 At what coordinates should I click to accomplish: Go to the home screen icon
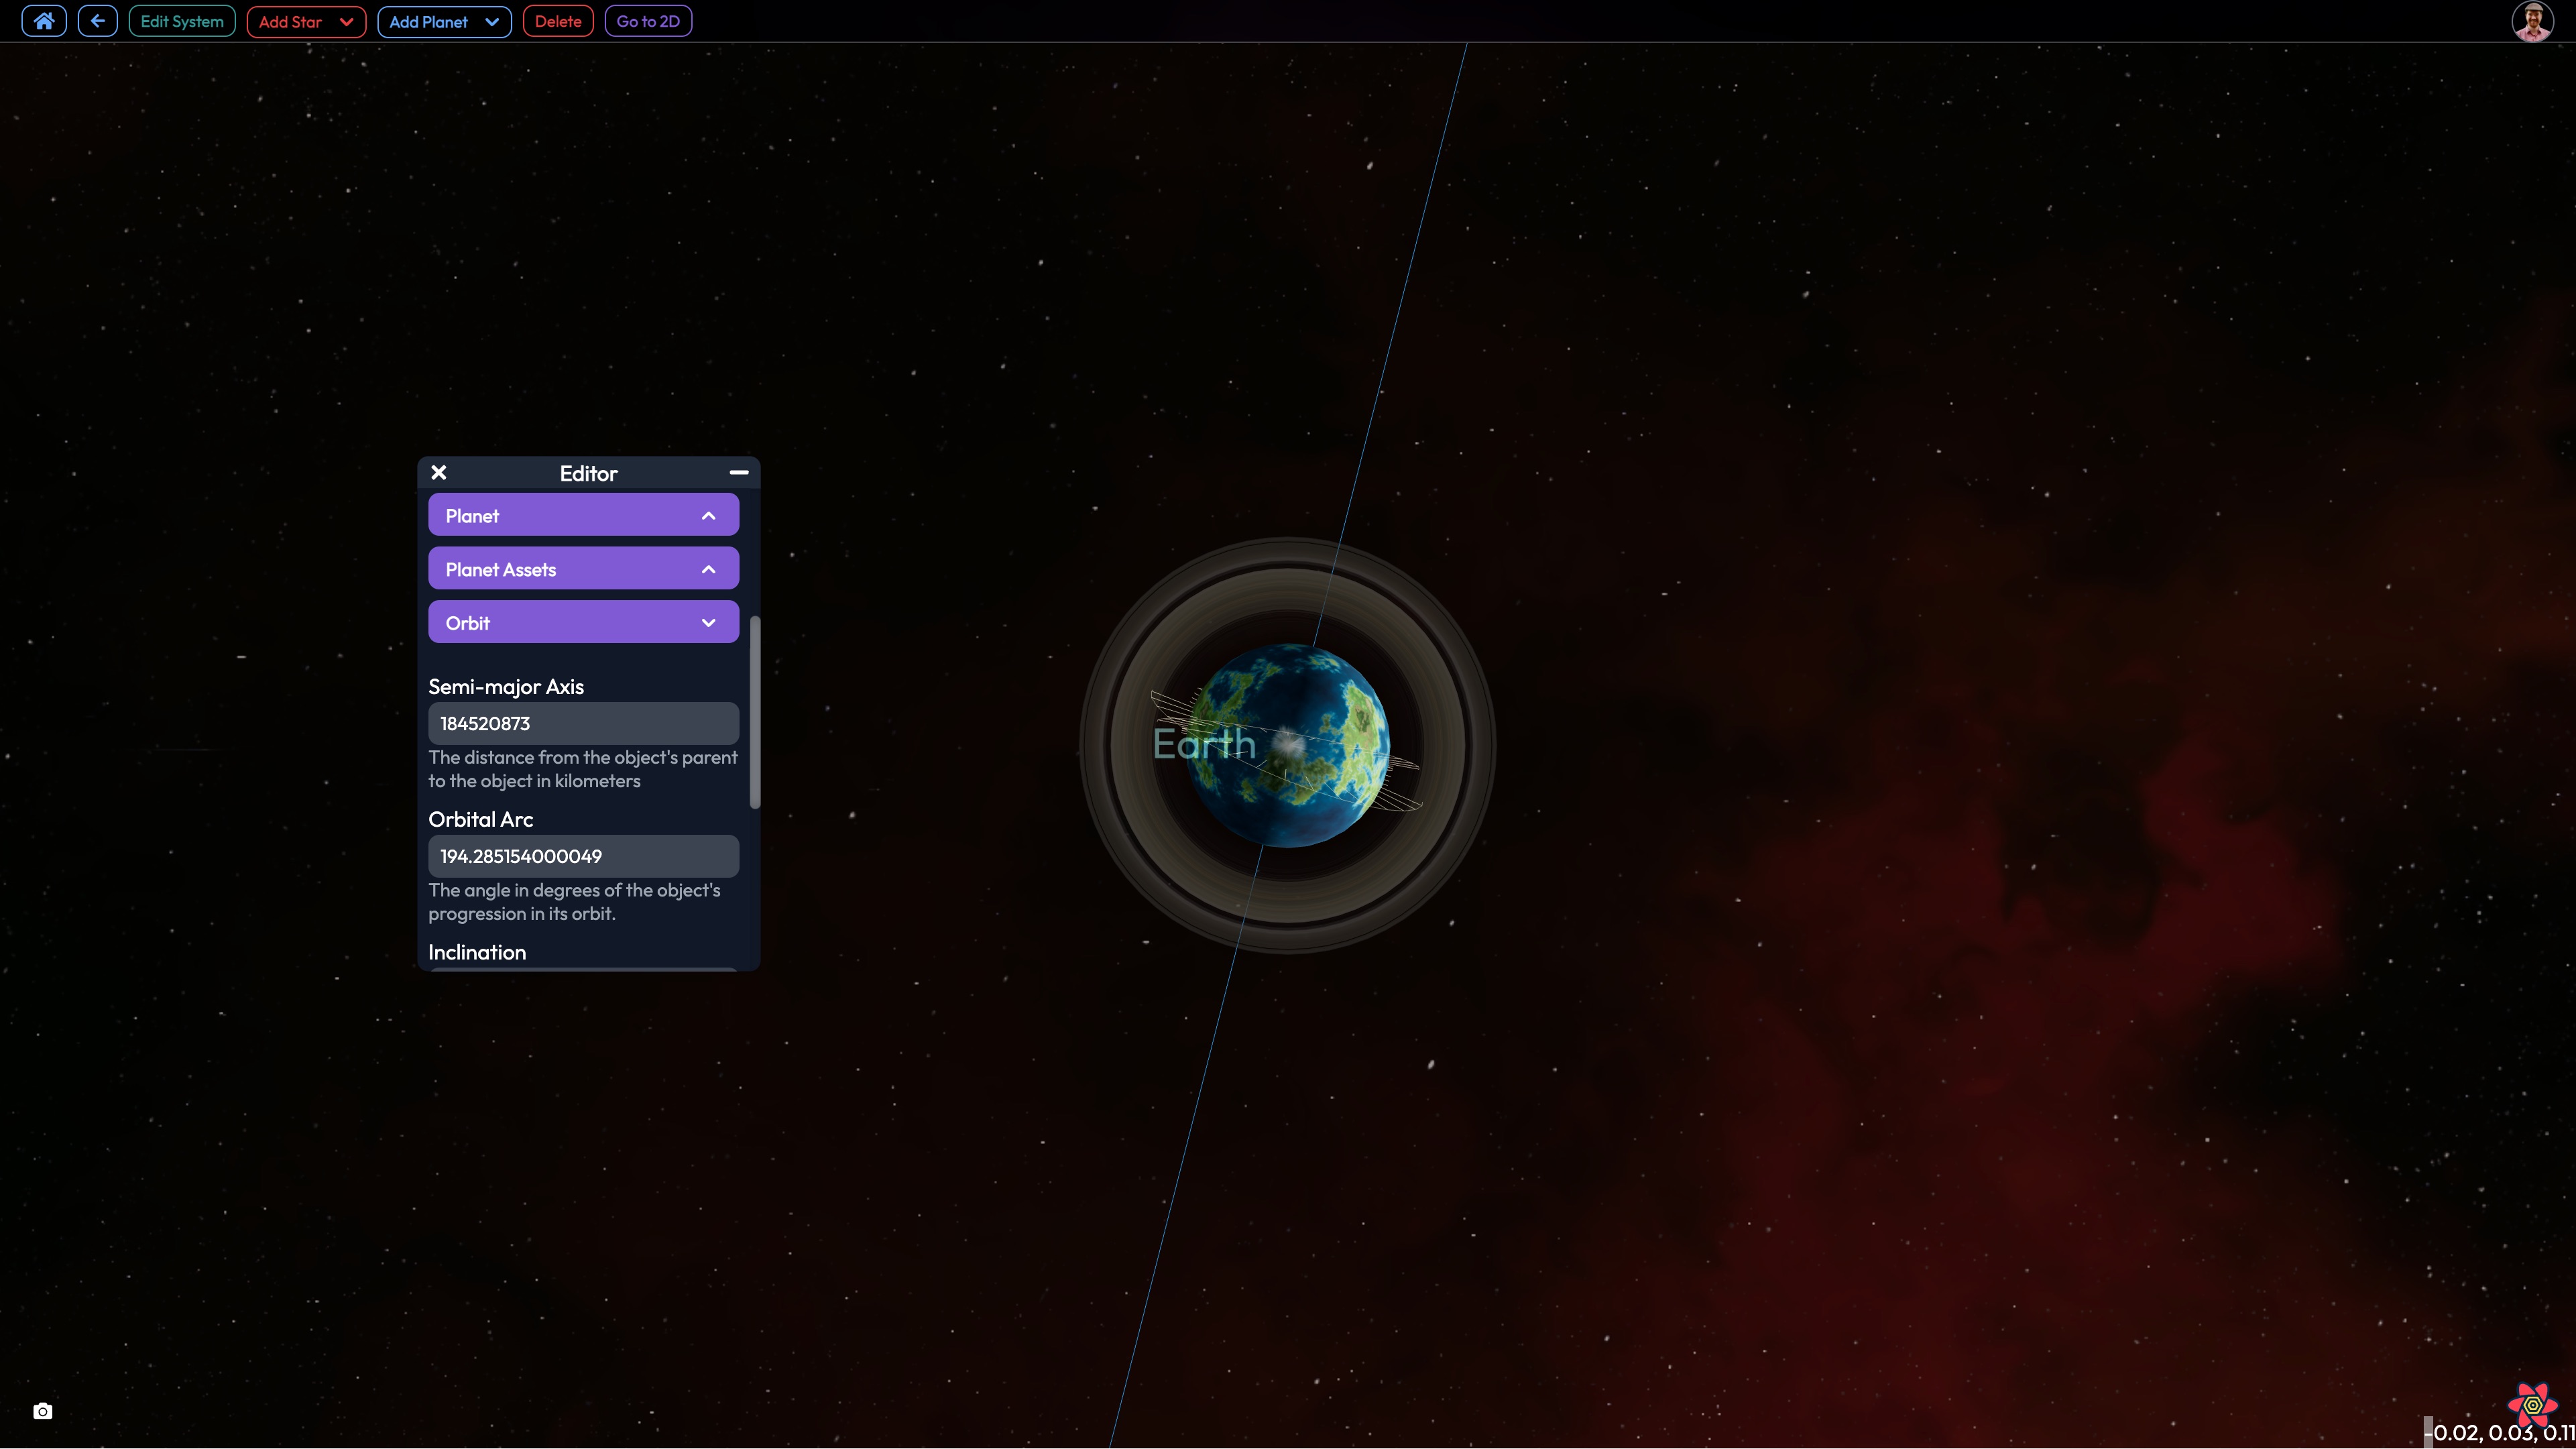(44, 21)
